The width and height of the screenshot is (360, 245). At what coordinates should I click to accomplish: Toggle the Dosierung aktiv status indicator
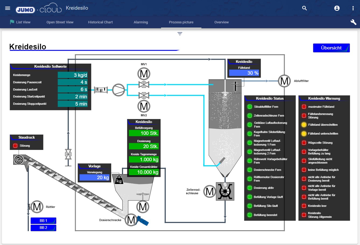[249, 188]
